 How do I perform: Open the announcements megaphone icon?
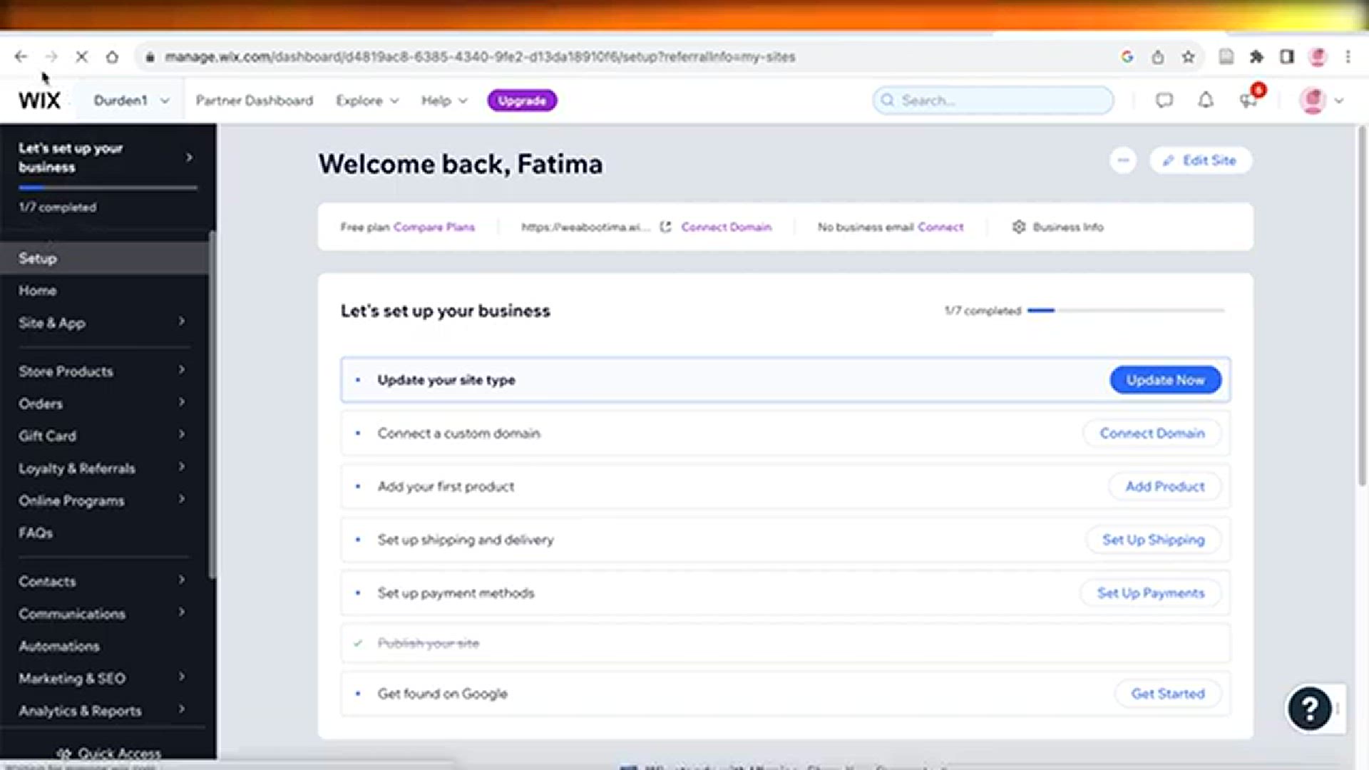pyautogui.click(x=1248, y=101)
